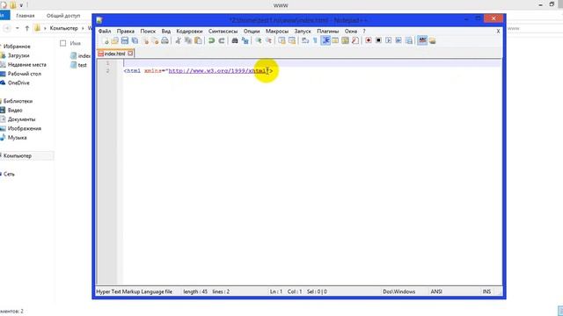Open the Синтаксисы menu
Image resolution: width=563 pixels, height=316 pixels.
tap(223, 32)
